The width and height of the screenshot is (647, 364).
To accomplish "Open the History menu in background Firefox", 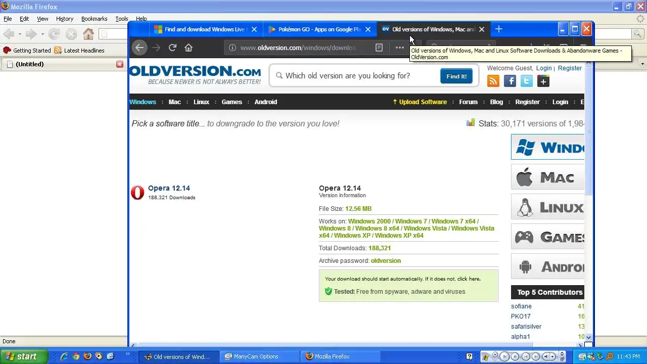I will click(x=65, y=19).
